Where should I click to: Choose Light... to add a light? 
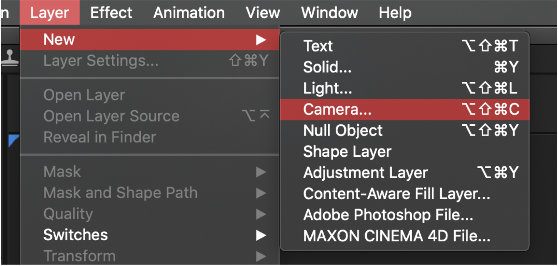[x=405, y=88]
